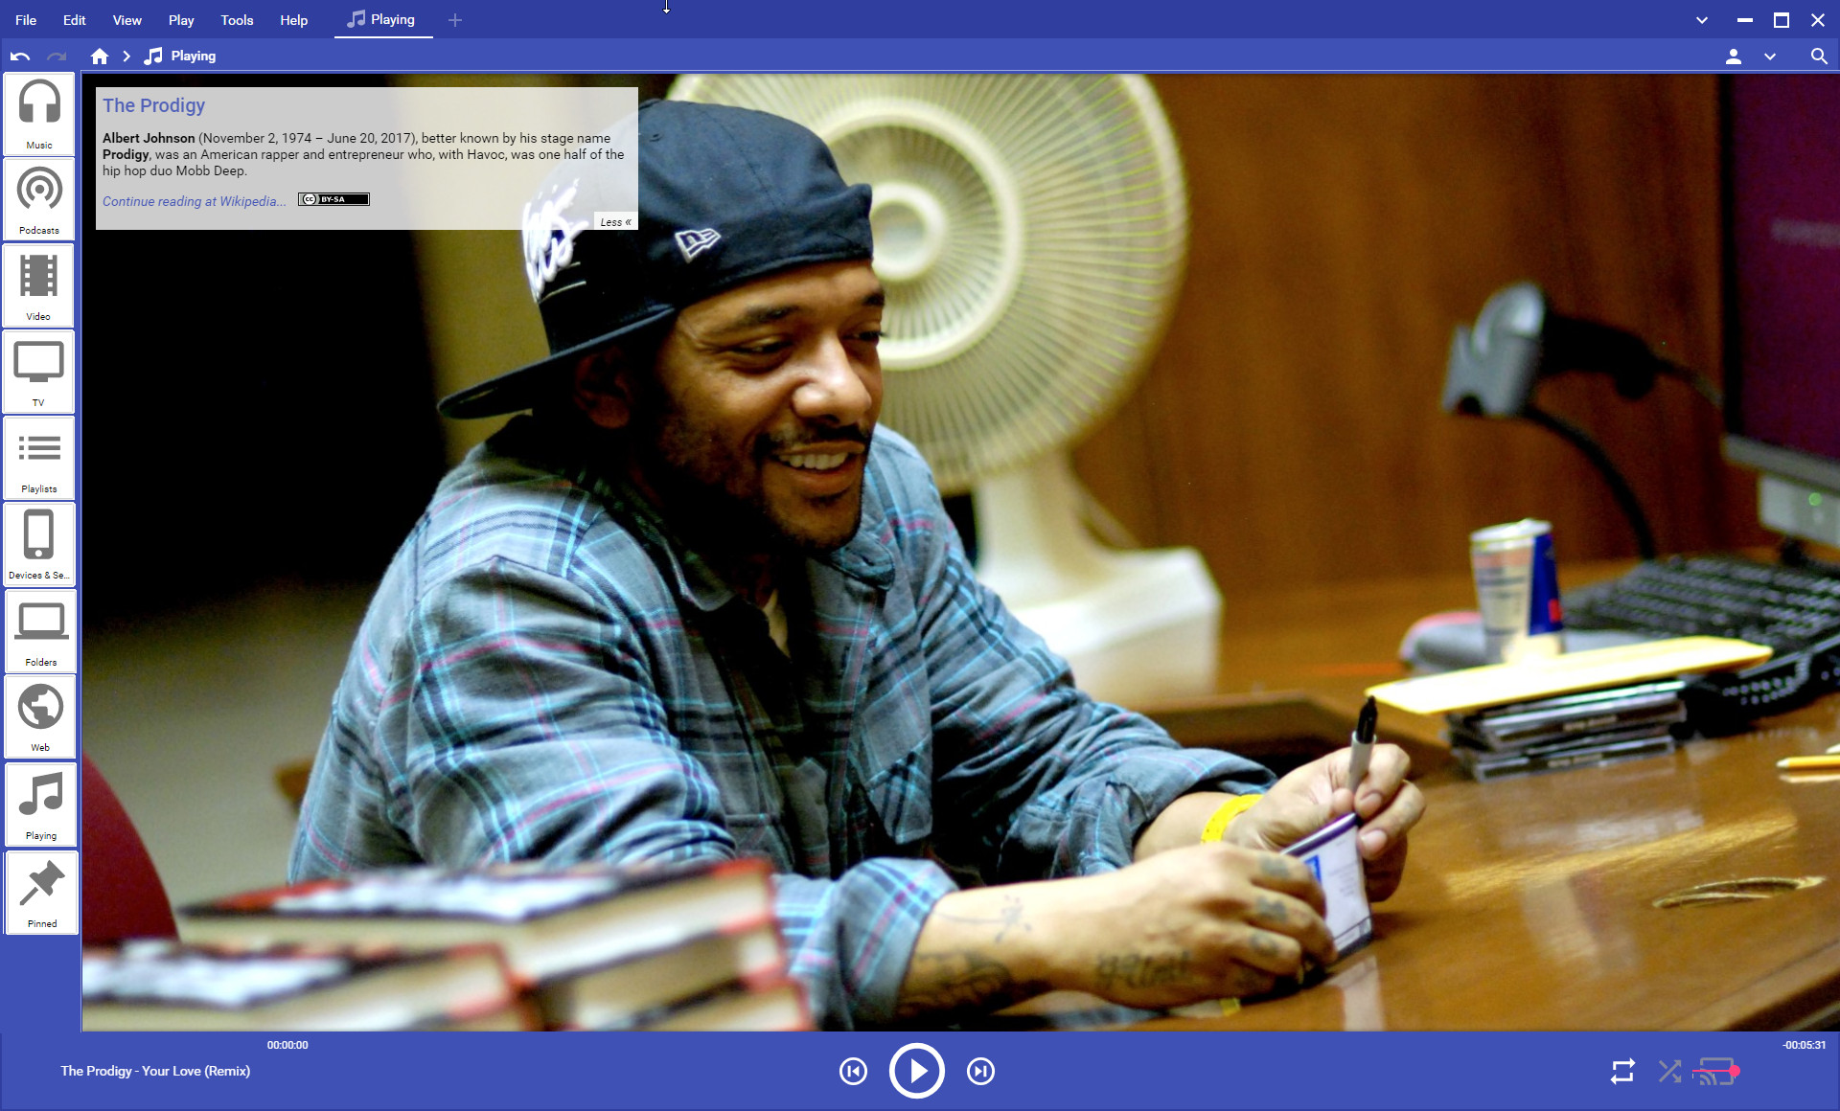Expand the title bar chevron dropdown

pos(1702,20)
